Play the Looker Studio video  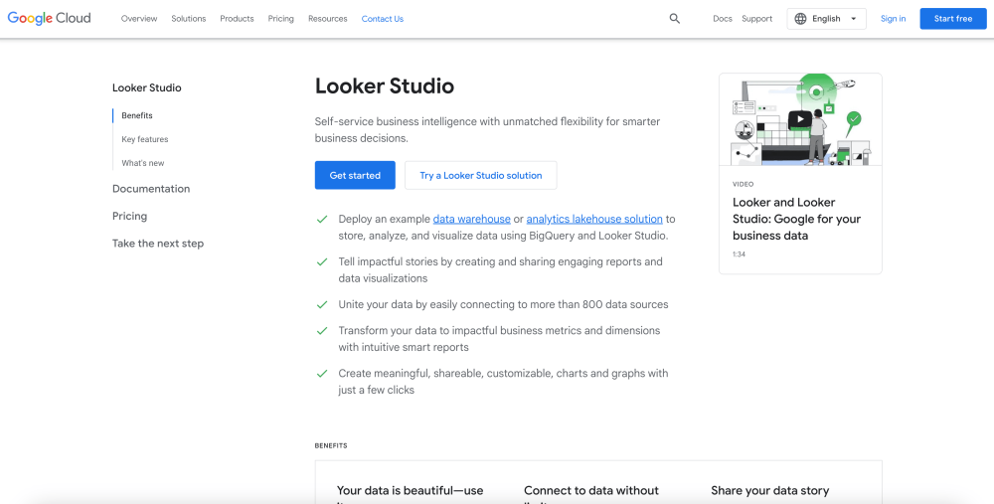coord(800,118)
